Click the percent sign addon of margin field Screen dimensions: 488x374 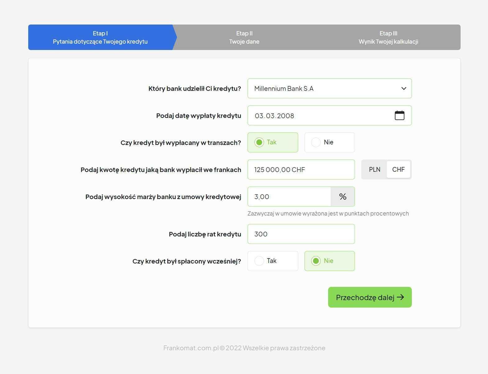coord(343,197)
